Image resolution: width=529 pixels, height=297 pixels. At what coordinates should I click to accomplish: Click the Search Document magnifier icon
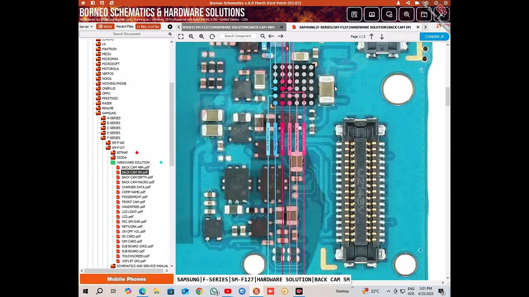point(170,34)
